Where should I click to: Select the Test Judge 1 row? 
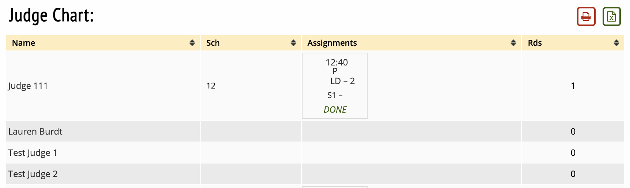point(33,153)
